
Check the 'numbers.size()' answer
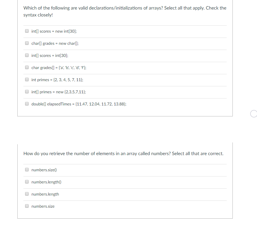27,169
